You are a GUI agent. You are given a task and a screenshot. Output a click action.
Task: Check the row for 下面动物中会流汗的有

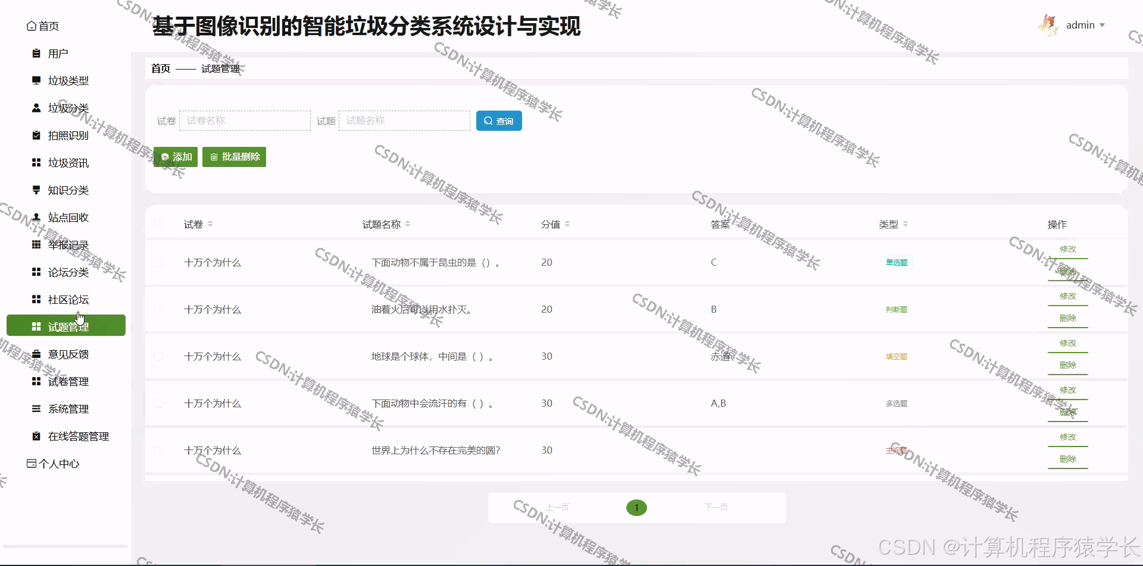[x=158, y=403]
